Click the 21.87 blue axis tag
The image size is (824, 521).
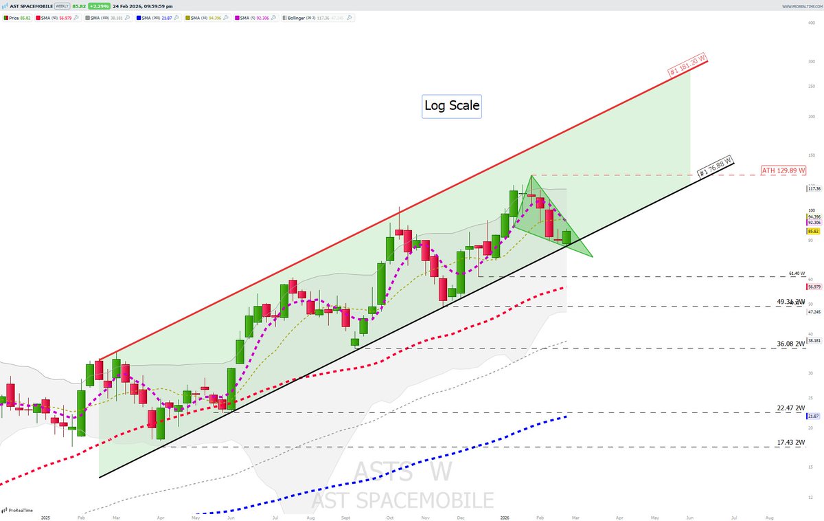pos(812,417)
